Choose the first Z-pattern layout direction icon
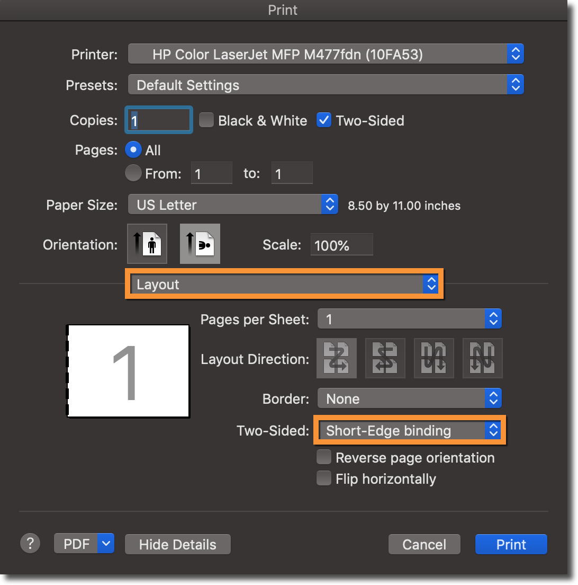Screen dimensions: 578x585 point(336,359)
